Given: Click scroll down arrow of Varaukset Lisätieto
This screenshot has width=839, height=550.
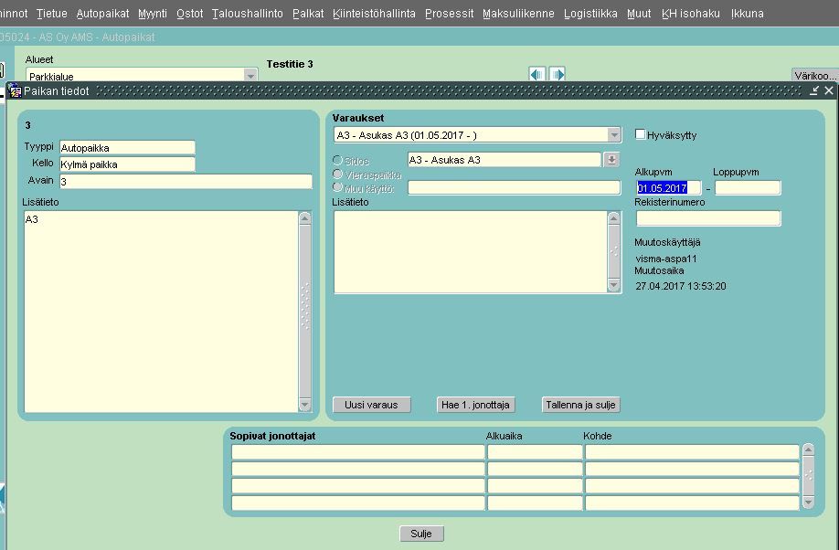Looking at the screenshot, I should (x=614, y=286).
